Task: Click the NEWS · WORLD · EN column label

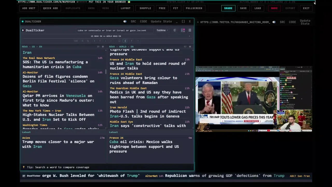Action: (x=121, y=47)
